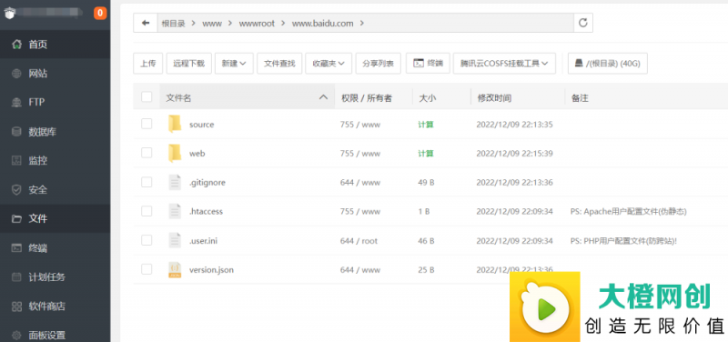The width and height of the screenshot is (728, 342).
Task: Check the .gitignore row checkbox
Action: (147, 182)
